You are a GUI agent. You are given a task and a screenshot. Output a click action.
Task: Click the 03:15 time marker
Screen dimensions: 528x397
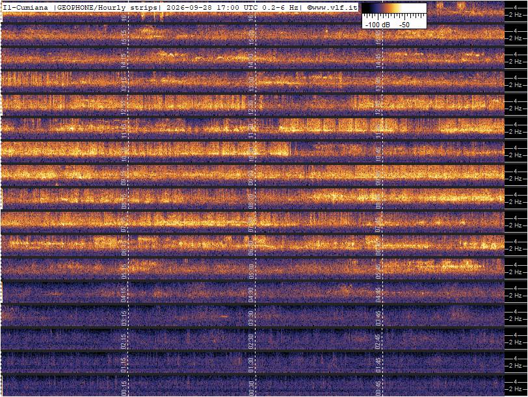click(124, 318)
